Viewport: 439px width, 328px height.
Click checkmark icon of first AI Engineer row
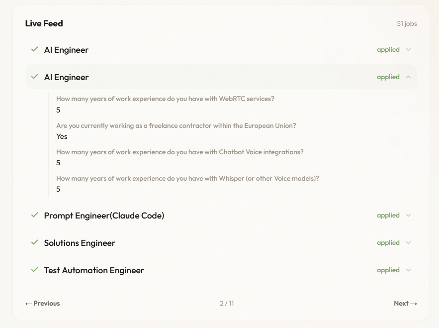click(x=35, y=49)
